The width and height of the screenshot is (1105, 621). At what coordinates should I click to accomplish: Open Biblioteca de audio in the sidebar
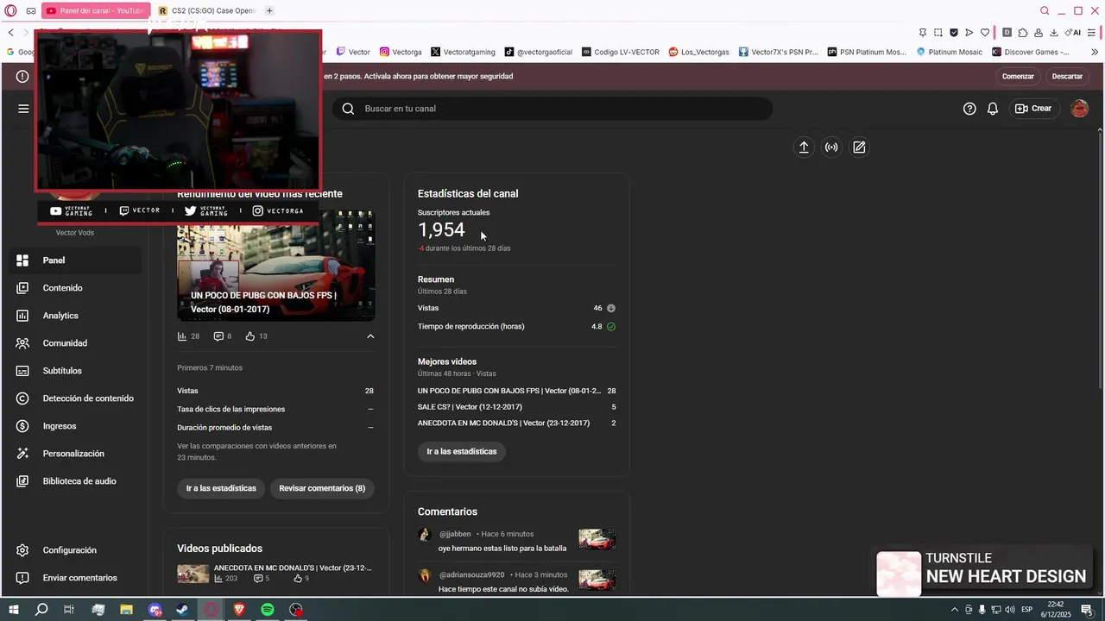76,481
